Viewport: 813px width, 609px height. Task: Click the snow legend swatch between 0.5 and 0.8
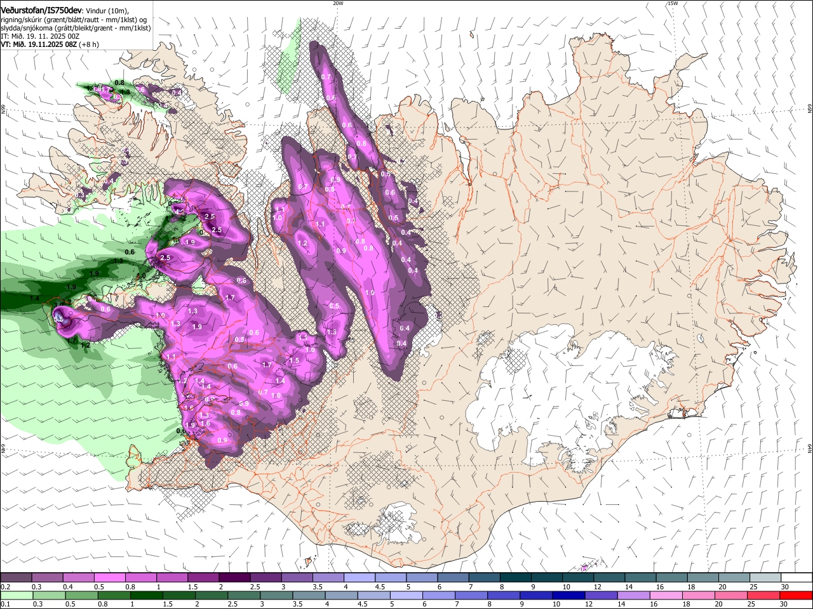tap(110, 577)
